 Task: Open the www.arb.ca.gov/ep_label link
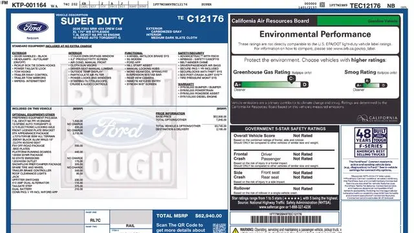[x=354, y=49]
